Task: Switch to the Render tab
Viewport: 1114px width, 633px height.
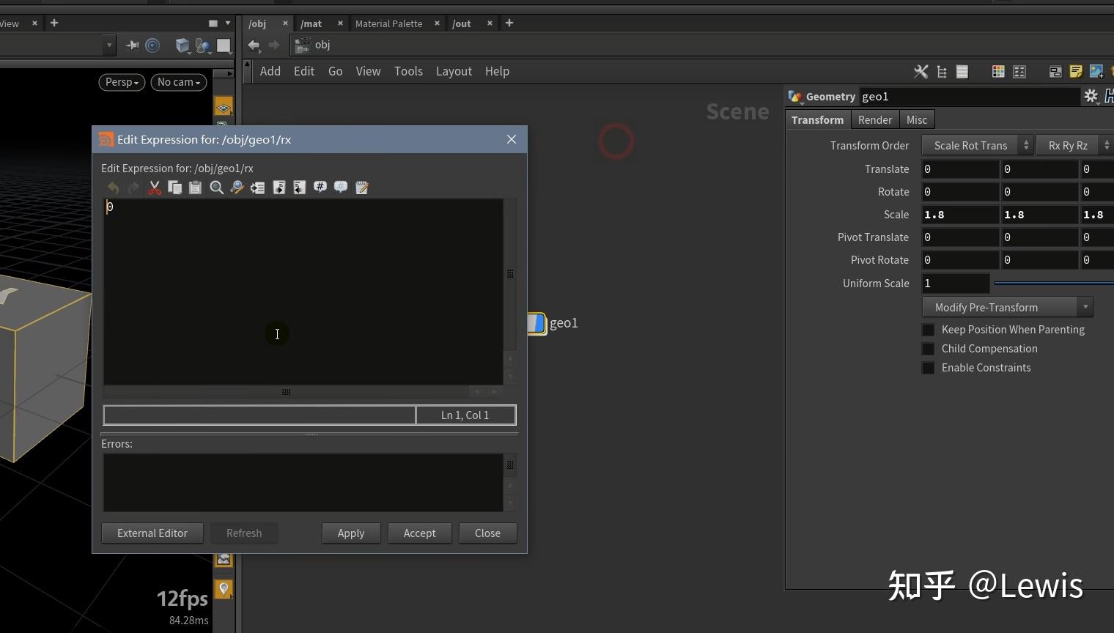Action: pyautogui.click(x=874, y=119)
